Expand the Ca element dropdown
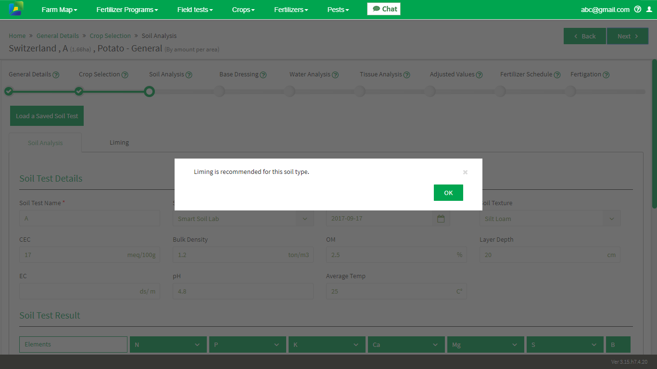Screen dimensions: 657x369 pyautogui.click(x=406, y=344)
